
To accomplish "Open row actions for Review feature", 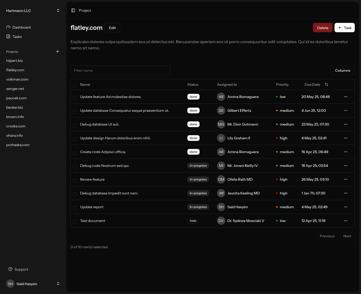I will pos(345,179).
